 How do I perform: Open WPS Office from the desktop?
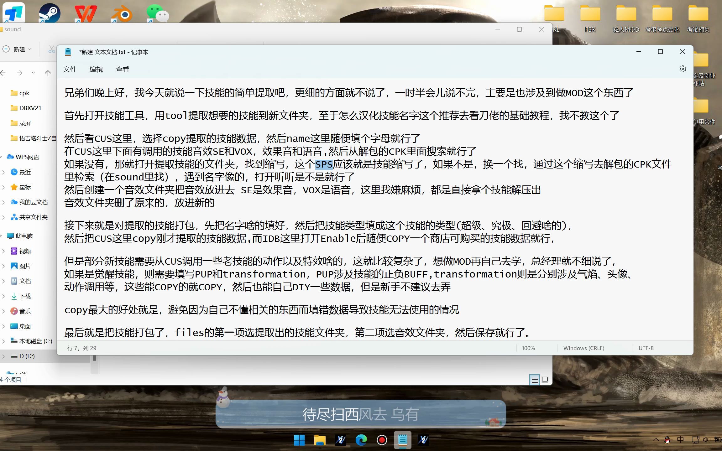click(x=86, y=13)
